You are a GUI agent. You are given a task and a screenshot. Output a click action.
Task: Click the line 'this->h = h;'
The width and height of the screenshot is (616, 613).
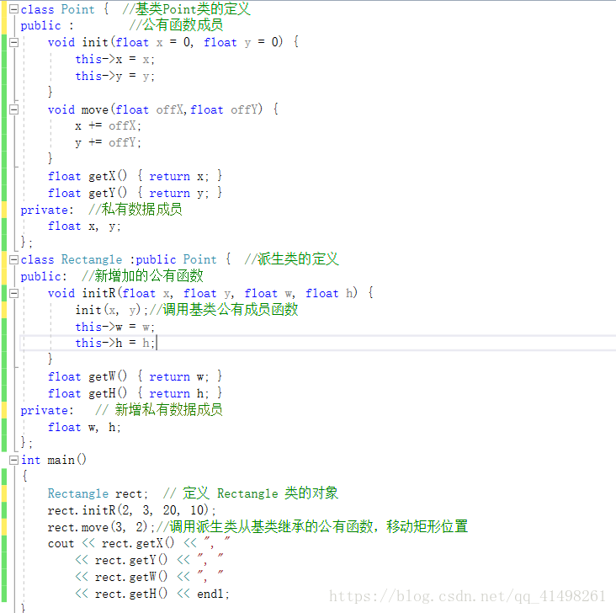click(114, 343)
